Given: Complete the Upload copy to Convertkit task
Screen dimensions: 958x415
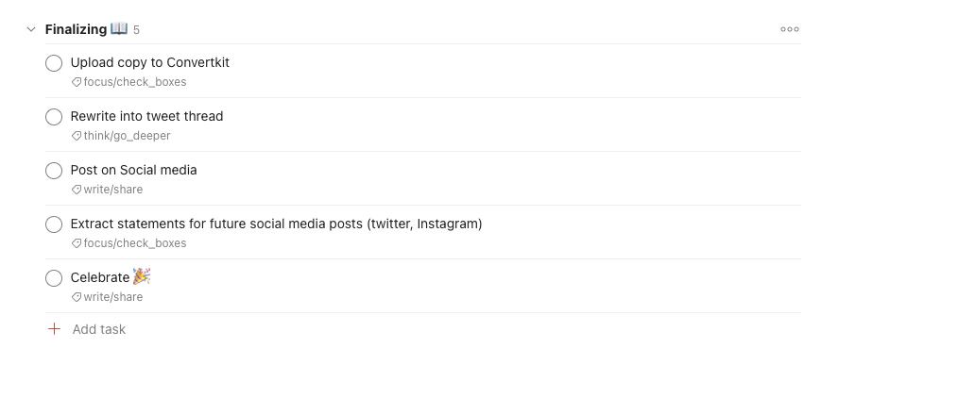Looking at the screenshot, I should [54, 63].
